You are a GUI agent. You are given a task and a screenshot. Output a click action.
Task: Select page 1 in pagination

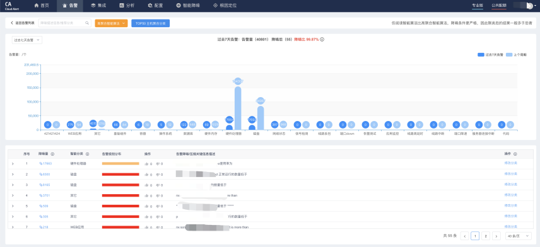pos(475,236)
